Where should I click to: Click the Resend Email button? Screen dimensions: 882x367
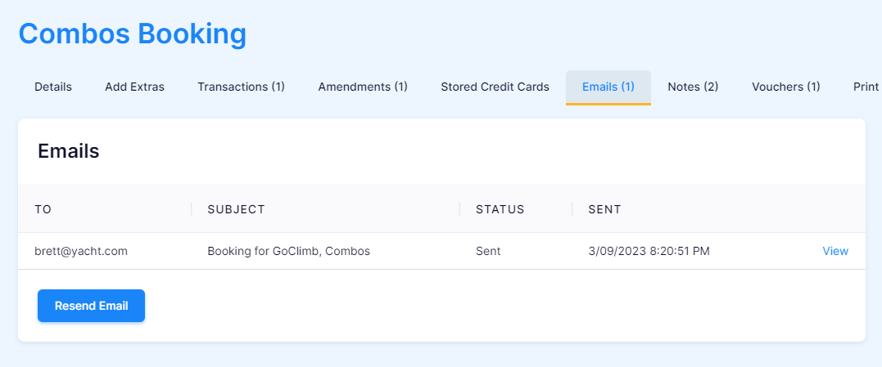[91, 306]
